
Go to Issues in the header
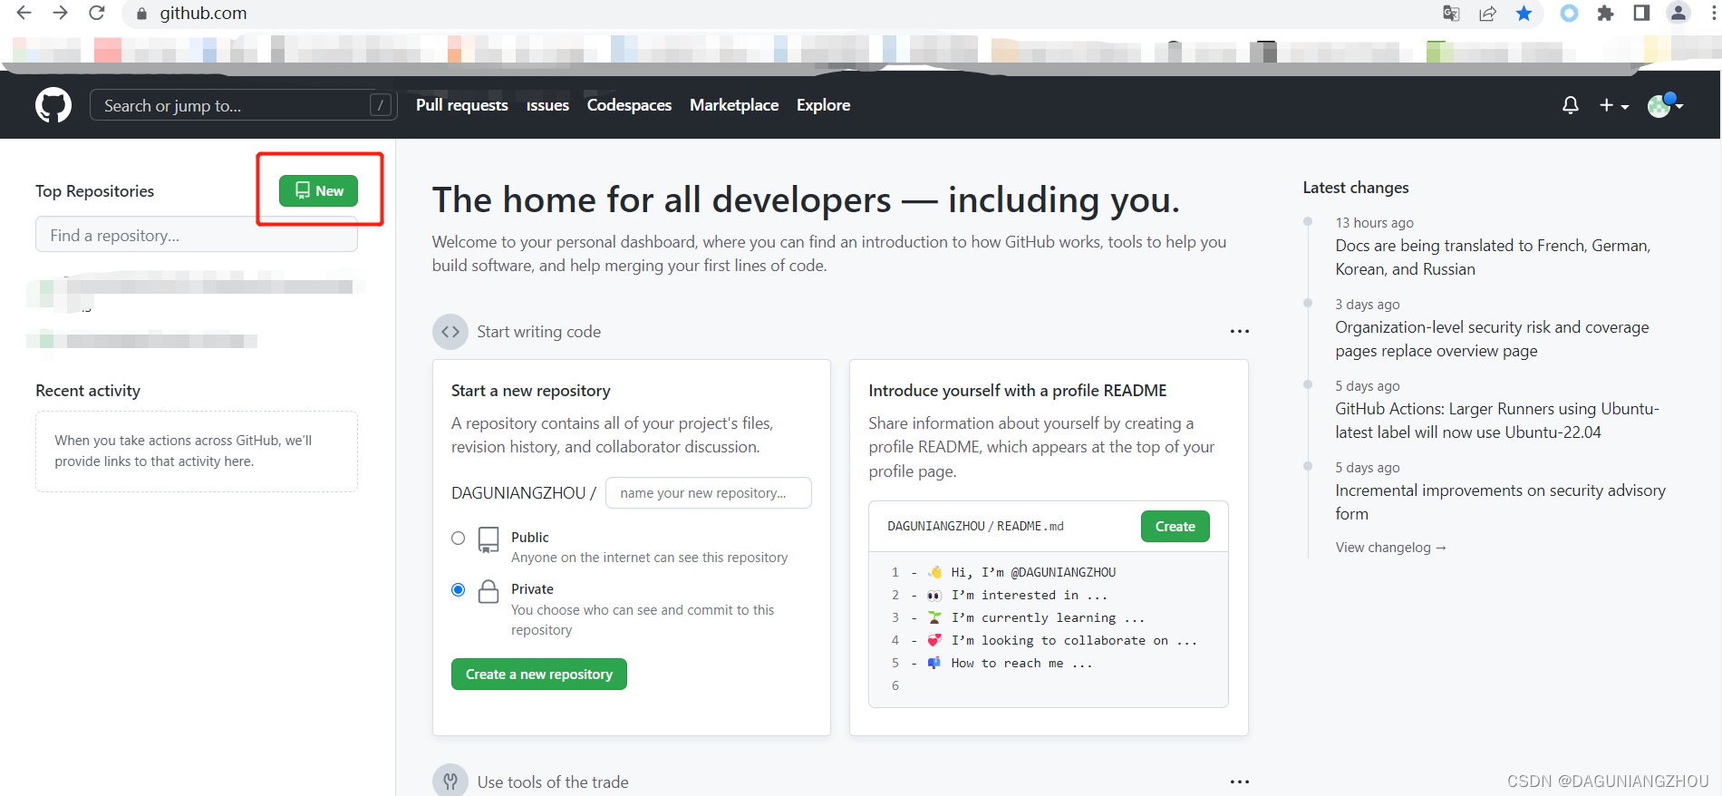click(x=547, y=105)
